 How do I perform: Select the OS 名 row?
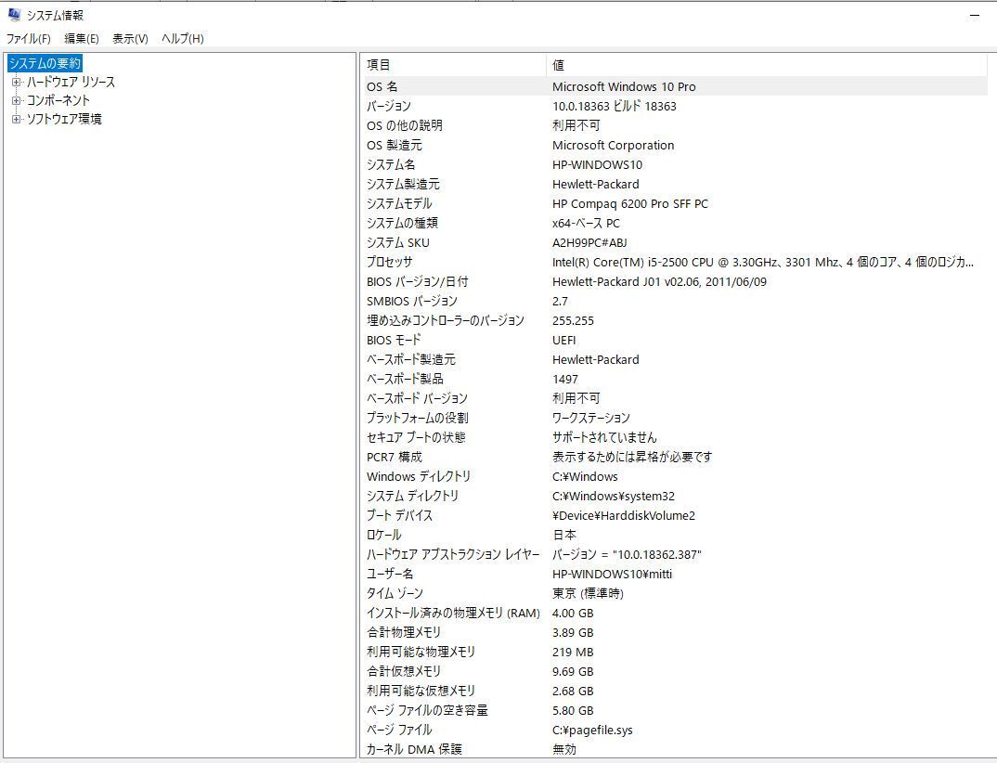click(382, 86)
